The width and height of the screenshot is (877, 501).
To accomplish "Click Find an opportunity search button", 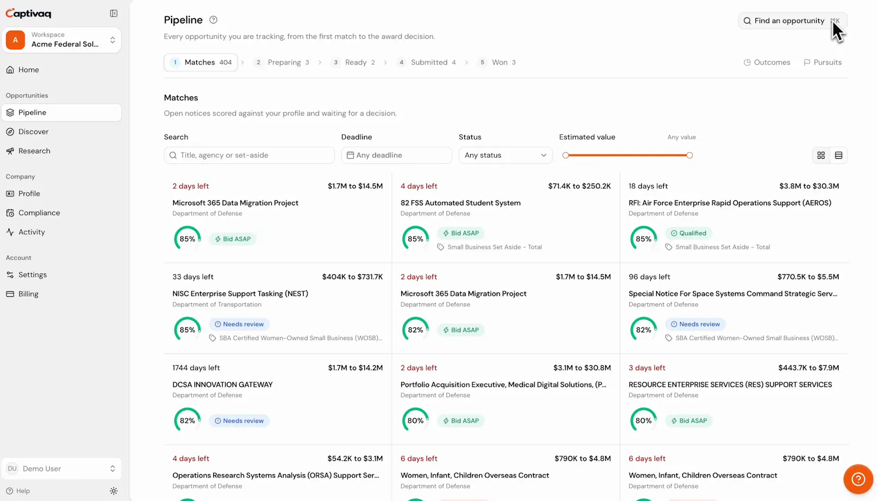I will click(793, 21).
